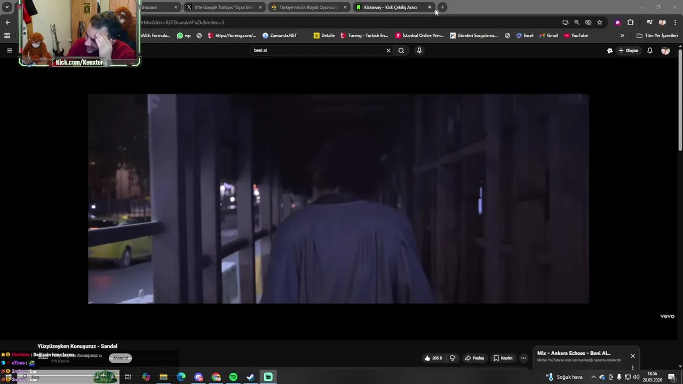This screenshot has height=384, width=683.
Task: Open the wp WhatsApp bookmark
Action: (x=184, y=36)
